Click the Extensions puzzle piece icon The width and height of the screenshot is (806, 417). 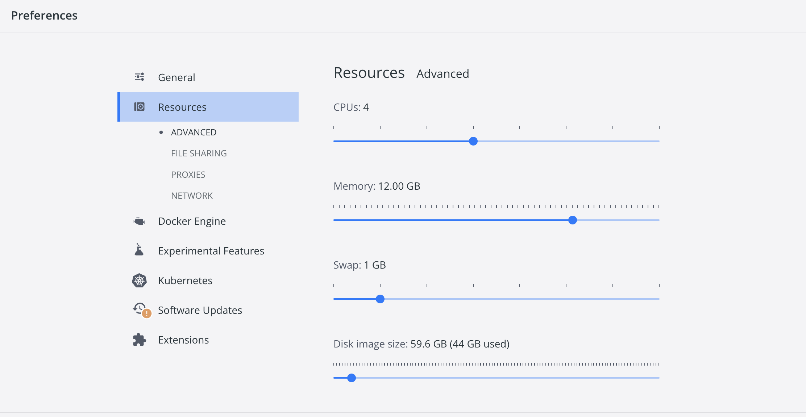click(x=139, y=340)
